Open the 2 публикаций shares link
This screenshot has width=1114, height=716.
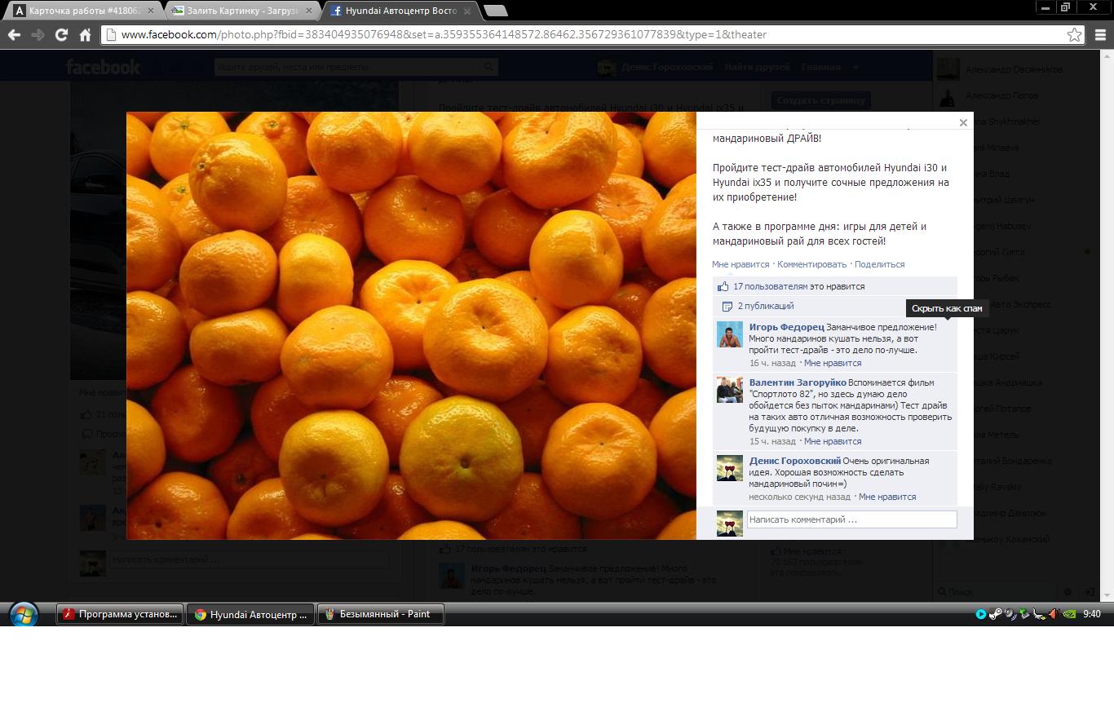click(x=766, y=306)
